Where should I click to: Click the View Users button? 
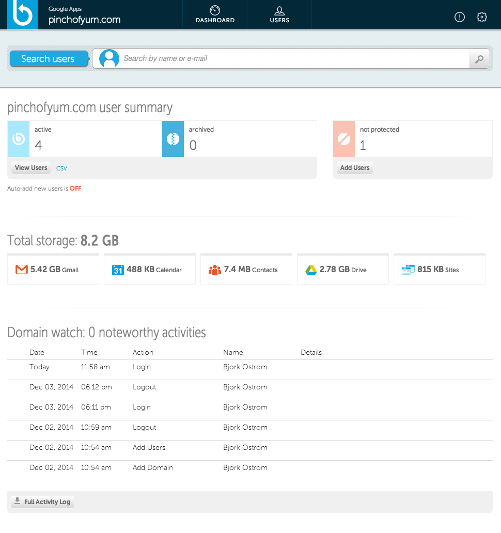(x=31, y=167)
